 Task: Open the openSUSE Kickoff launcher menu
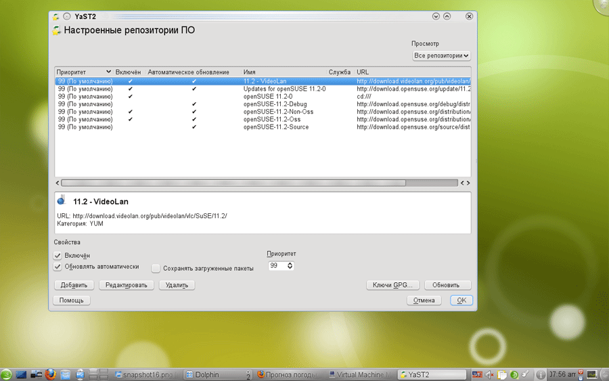click(x=6, y=374)
